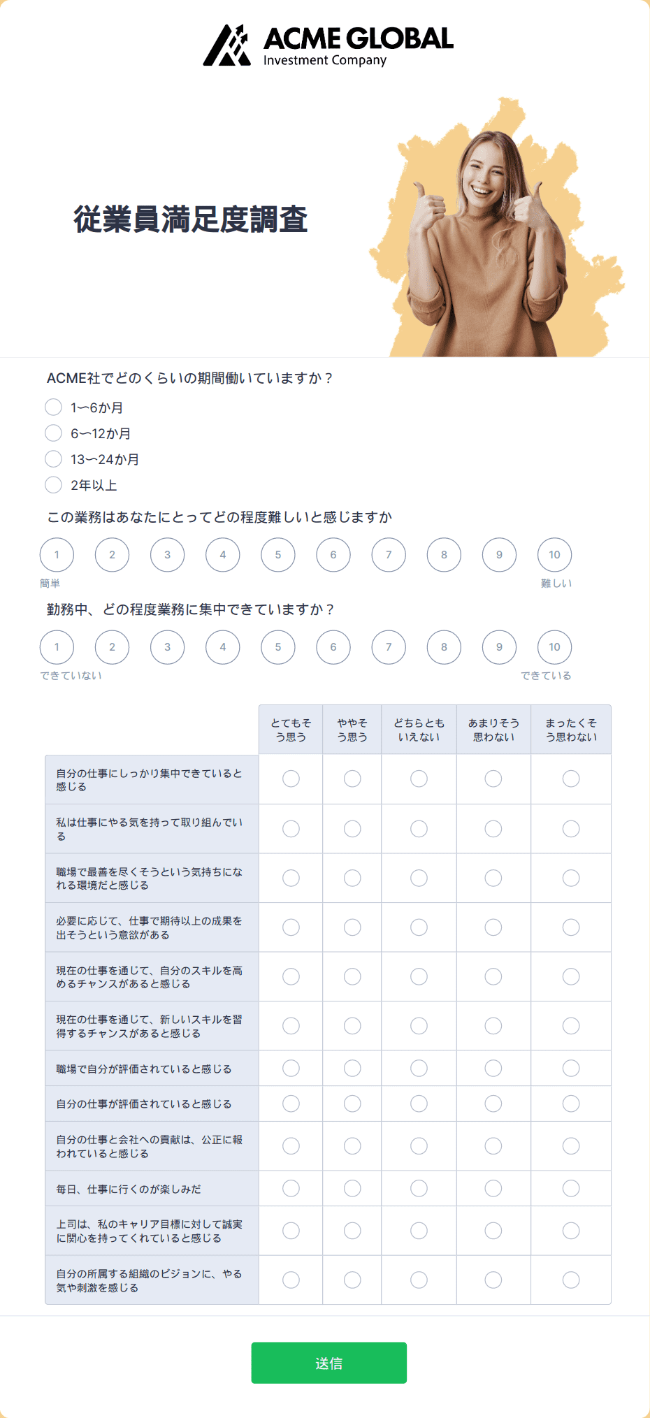
Task: Select the 1〜6か月 radio option
Action: coord(53,407)
